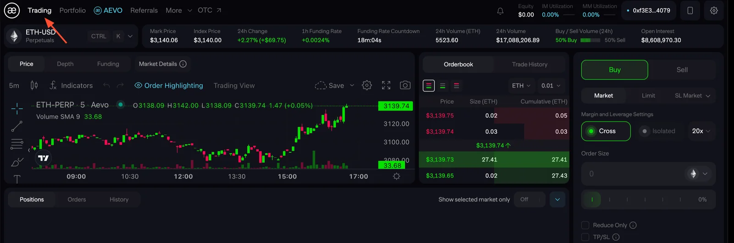Select the Buy side button
734x243 pixels.
tap(615, 70)
